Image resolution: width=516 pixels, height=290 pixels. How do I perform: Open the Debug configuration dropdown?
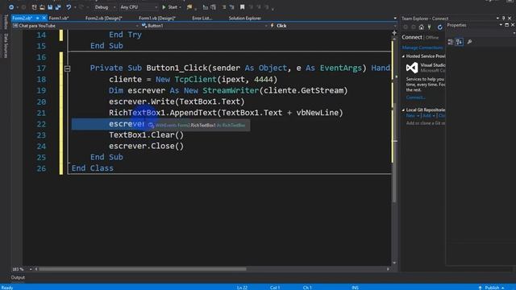(105, 7)
